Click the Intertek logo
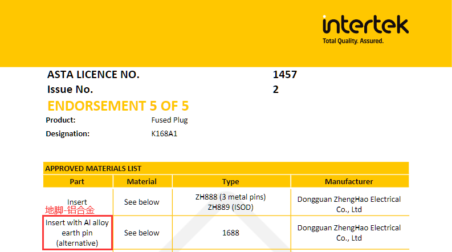This screenshot has width=452, height=252. [x=365, y=26]
